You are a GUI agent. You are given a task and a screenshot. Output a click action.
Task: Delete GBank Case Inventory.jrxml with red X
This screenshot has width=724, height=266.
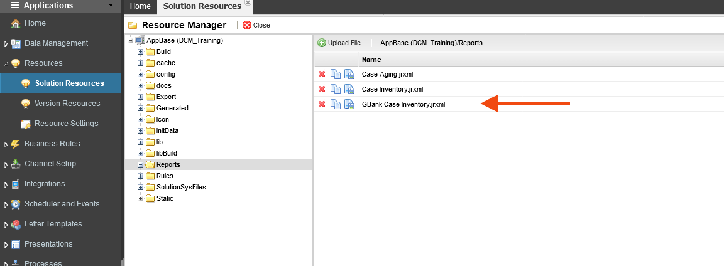[322, 104]
